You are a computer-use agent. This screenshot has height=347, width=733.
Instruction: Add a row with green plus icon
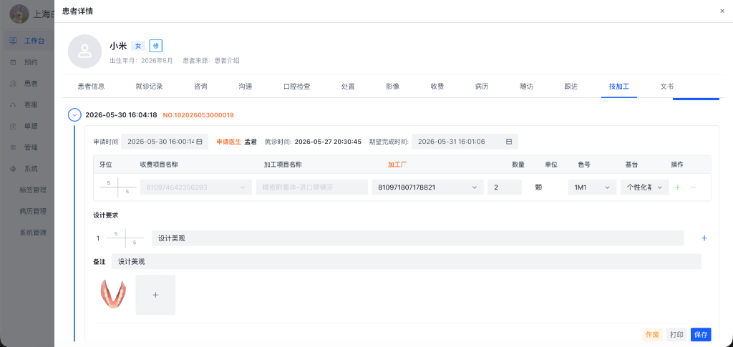pos(678,187)
